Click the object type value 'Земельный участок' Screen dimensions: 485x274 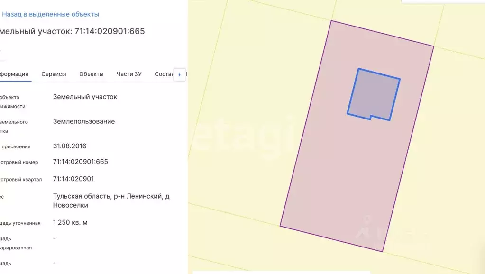click(x=85, y=97)
